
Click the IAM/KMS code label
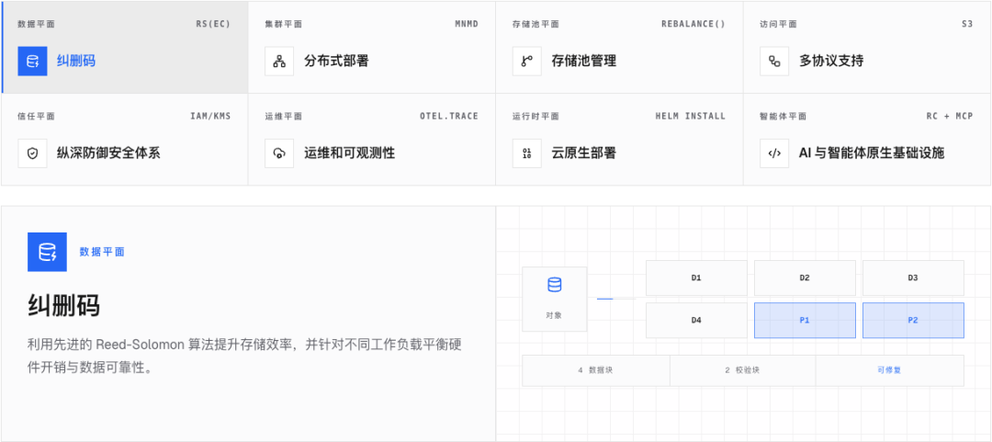click(x=210, y=116)
